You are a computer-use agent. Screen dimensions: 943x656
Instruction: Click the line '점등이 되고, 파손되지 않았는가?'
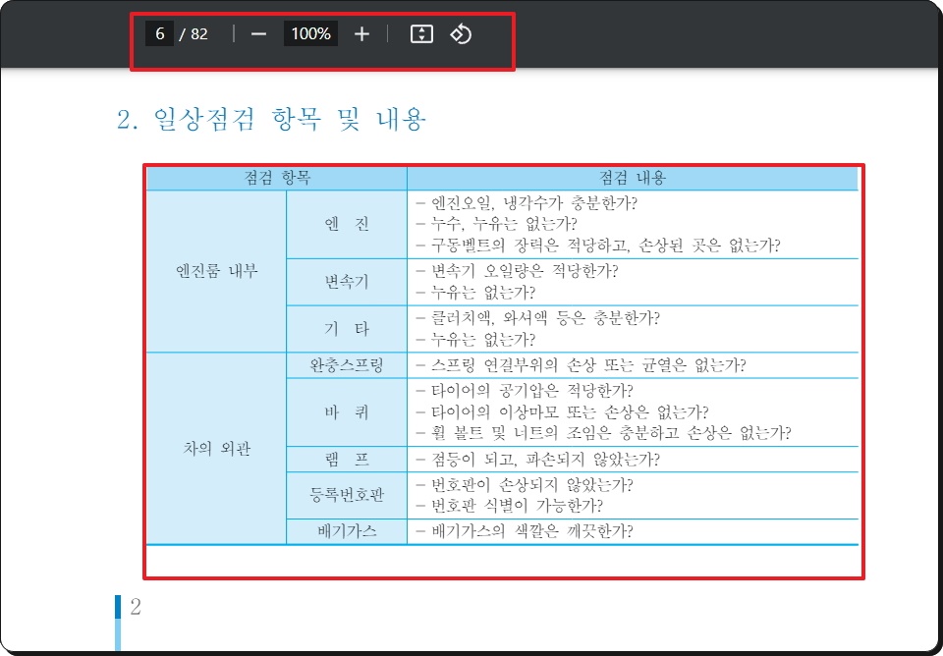pyautogui.click(x=537, y=460)
